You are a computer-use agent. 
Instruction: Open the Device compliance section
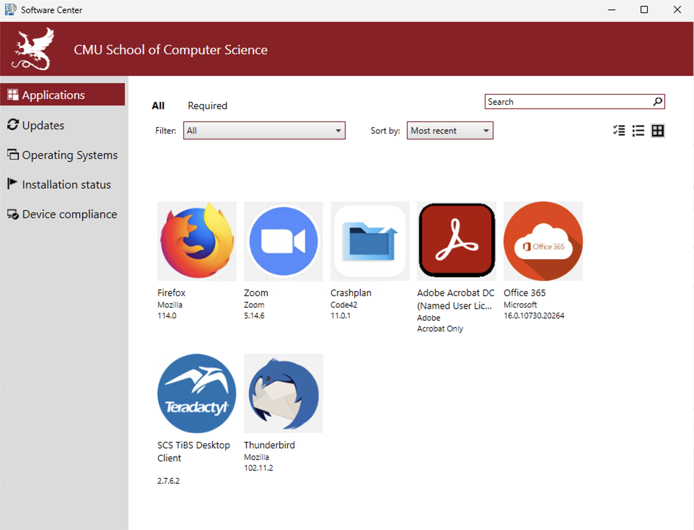tap(63, 214)
